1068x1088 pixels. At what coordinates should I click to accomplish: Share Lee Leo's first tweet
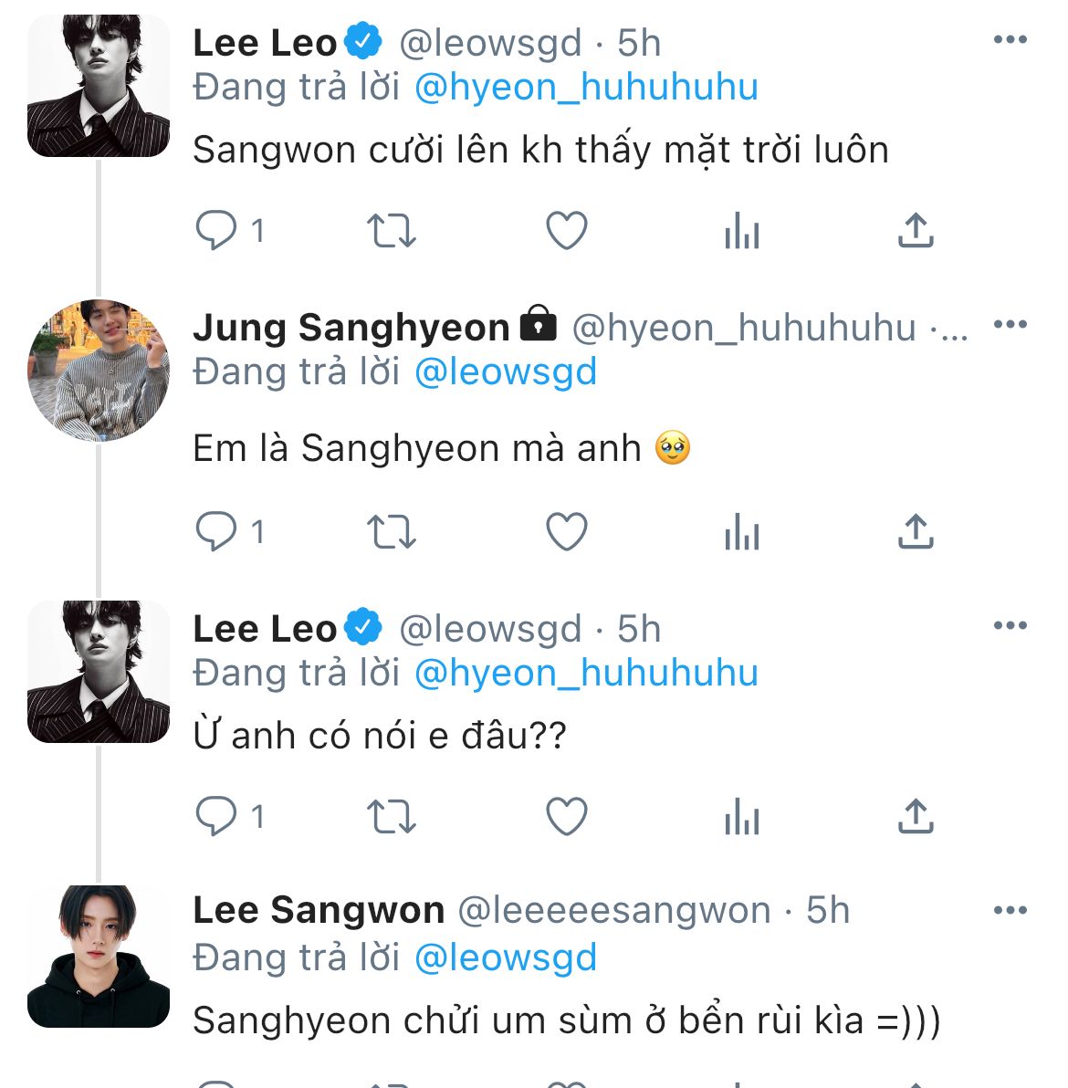point(916,231)
